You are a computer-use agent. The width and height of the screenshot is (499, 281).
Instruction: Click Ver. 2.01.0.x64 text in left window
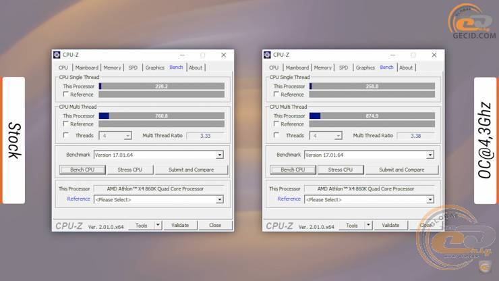pos(106,227)
